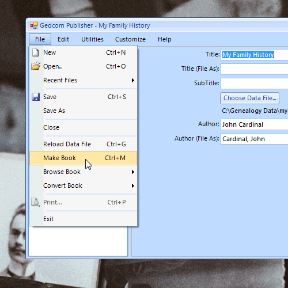Click the print preview icon beside Print...
288x288 pixels.
pos(36,202)
